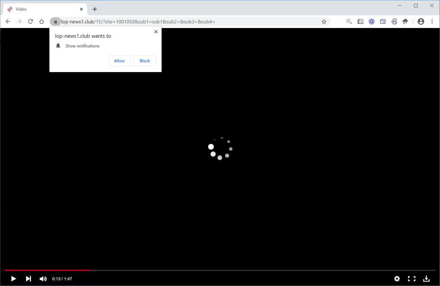Dismiss the notification prompt with the X

point(156,31)
